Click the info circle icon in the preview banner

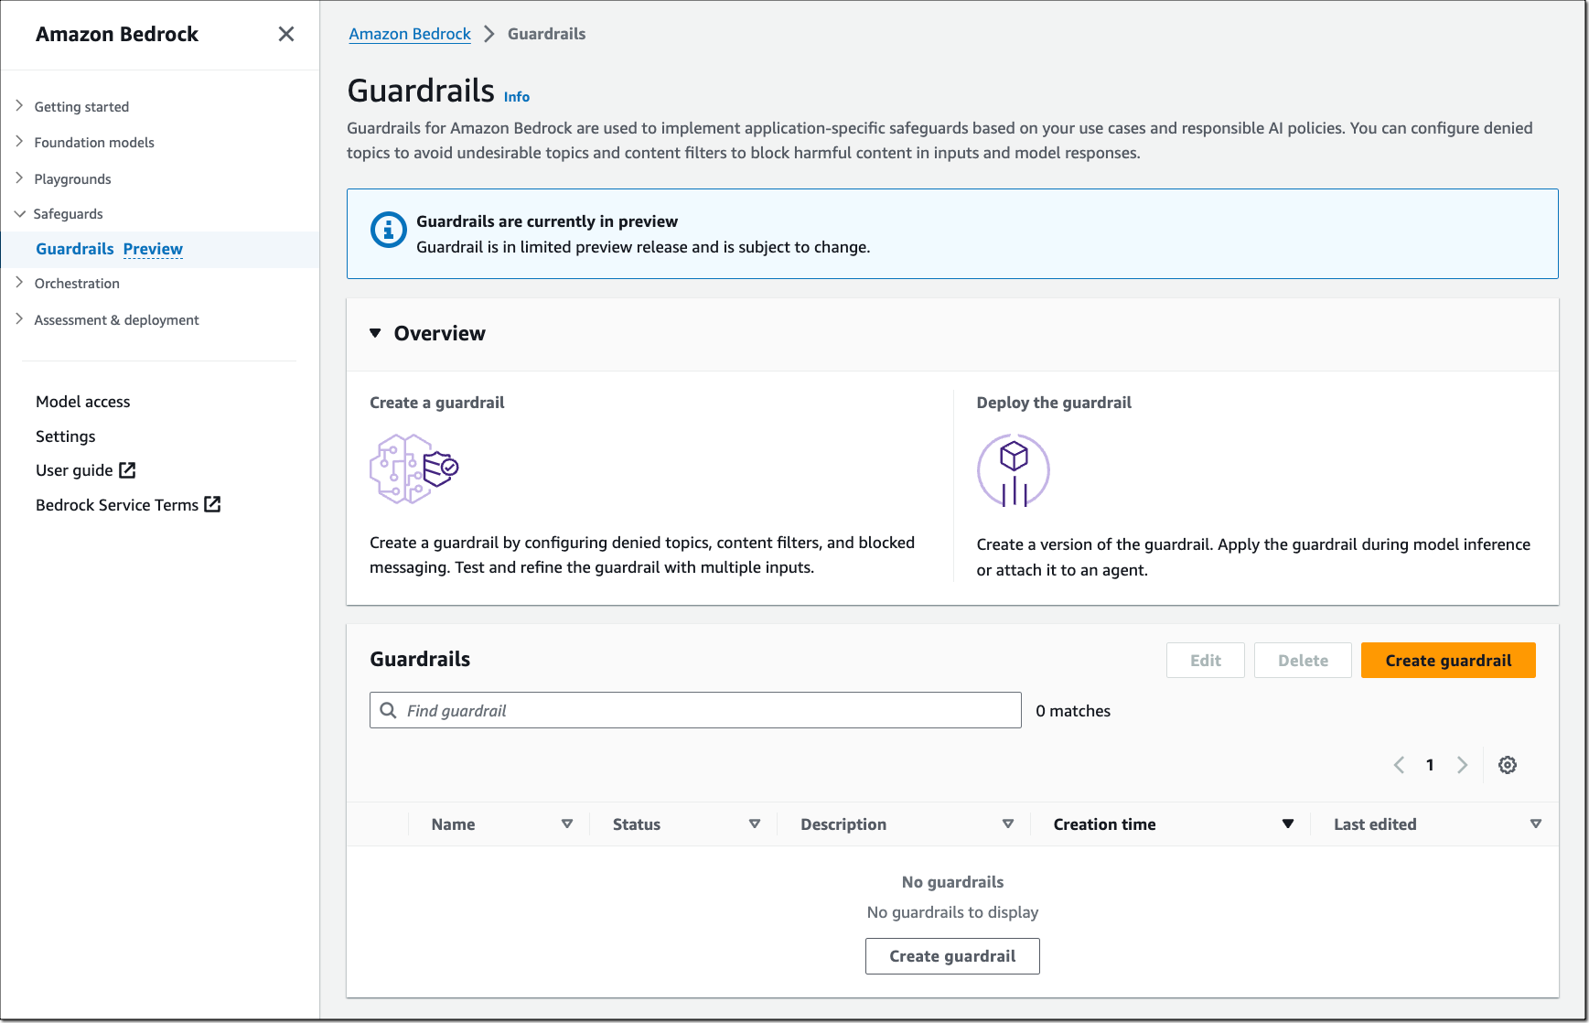[388, 231]
